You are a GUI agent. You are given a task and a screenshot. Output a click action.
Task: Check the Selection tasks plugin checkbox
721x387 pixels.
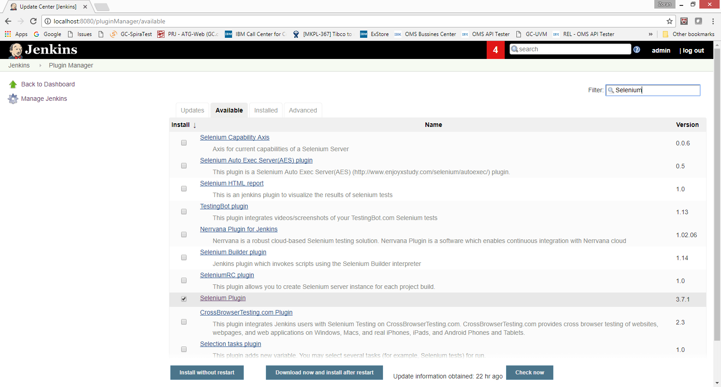pos(184,349)
